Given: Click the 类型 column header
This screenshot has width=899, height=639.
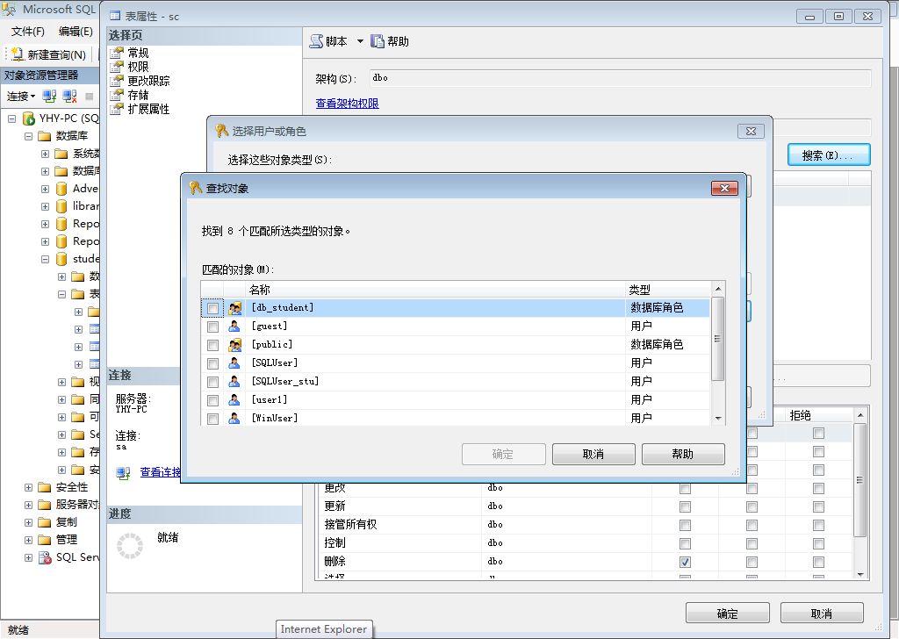Looking at the screenshot, I should [667, 290].
